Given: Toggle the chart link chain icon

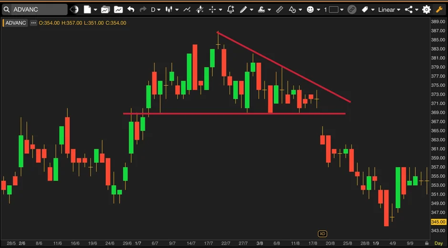Looking at the screenshot, I should (352, 10).
